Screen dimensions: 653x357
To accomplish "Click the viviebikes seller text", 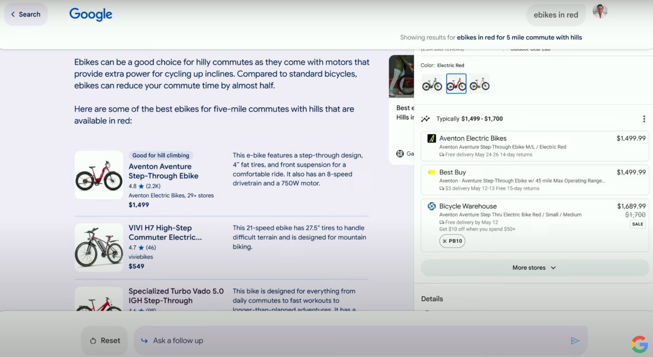I will (x=141, y=257).
